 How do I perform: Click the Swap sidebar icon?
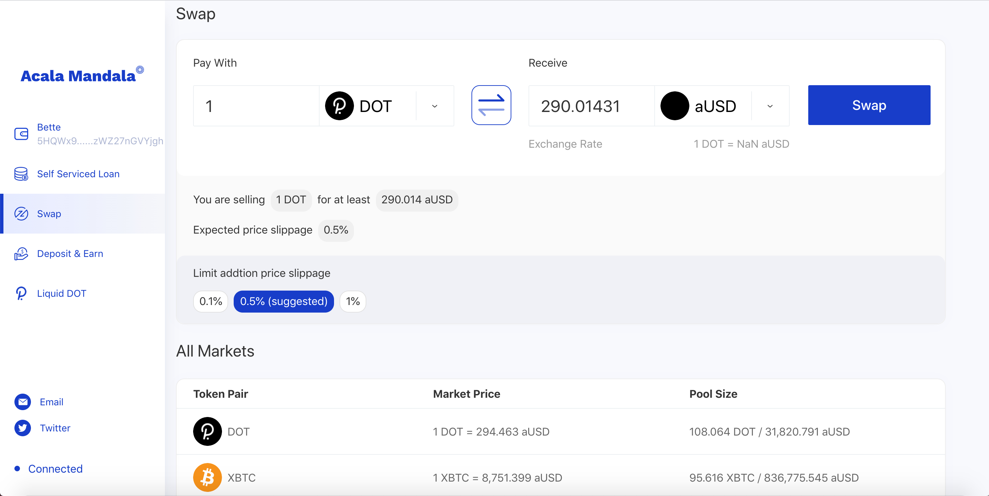click(21, 214)
